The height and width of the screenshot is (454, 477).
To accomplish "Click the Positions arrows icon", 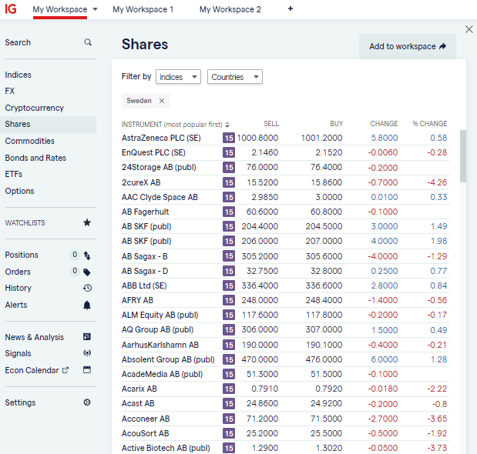I will pyautogui.click(x=87, y=255).
